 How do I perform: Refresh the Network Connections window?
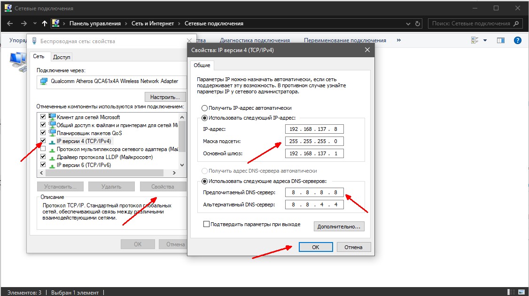click(x=418, y=23)
